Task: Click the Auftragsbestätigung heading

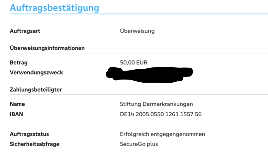Action: point(54,8)
